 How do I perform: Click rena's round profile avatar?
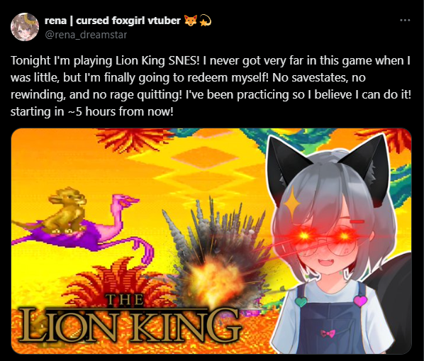[25, 27]
